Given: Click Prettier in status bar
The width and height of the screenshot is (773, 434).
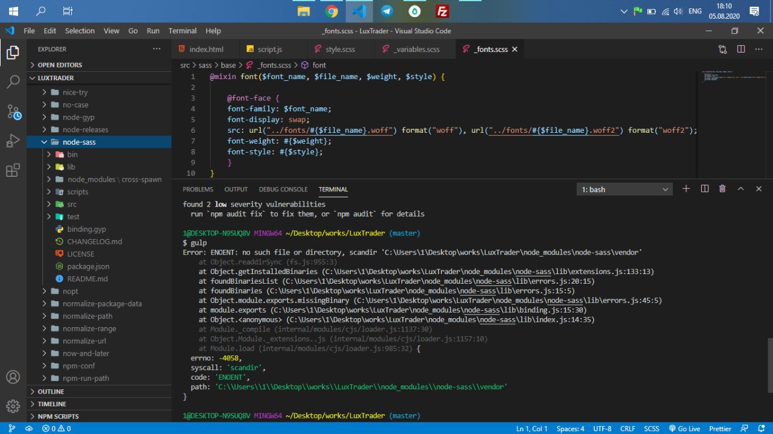Looking at the screenshot, I should point(719,429).
